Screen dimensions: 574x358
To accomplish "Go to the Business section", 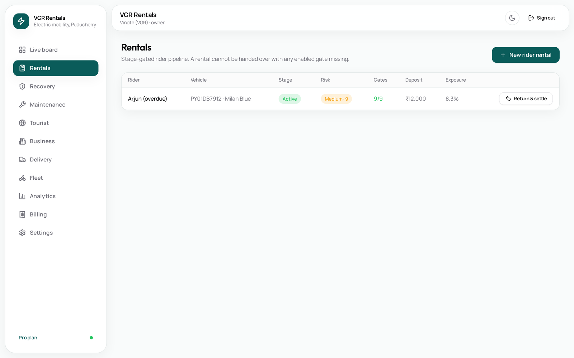I will tap(56, 141).
